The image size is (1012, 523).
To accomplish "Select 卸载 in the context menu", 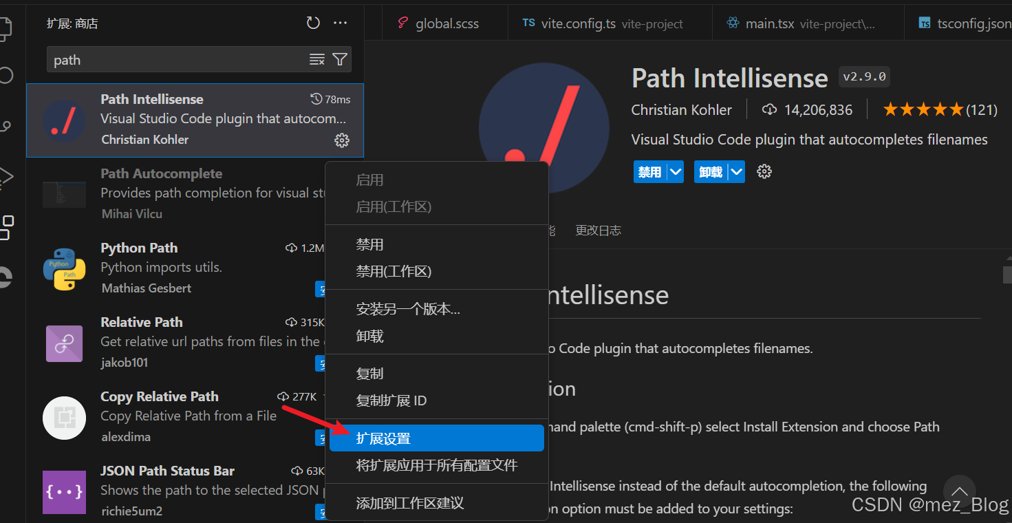I will point(437,336).
